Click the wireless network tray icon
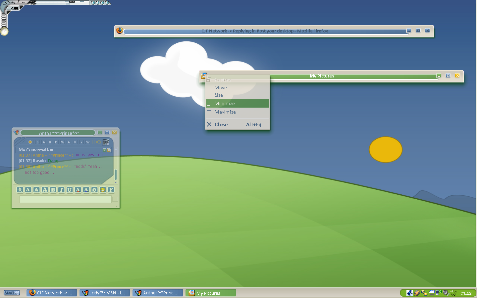 [439, 293]
